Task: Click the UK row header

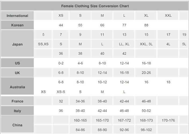Action: click(x=17, y=73)
